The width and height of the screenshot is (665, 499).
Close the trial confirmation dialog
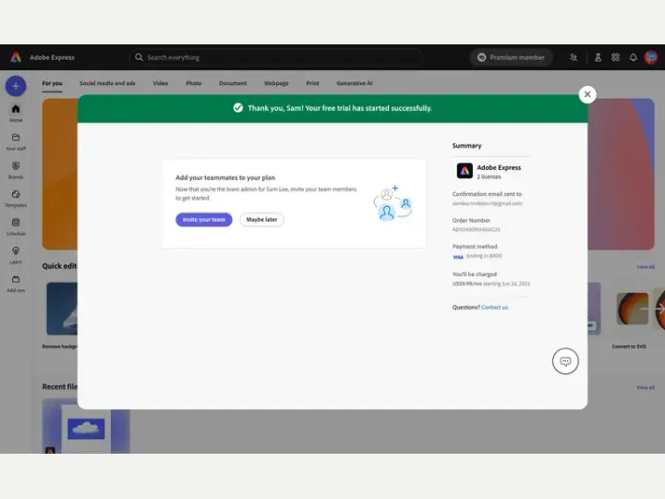pos(587,94)
